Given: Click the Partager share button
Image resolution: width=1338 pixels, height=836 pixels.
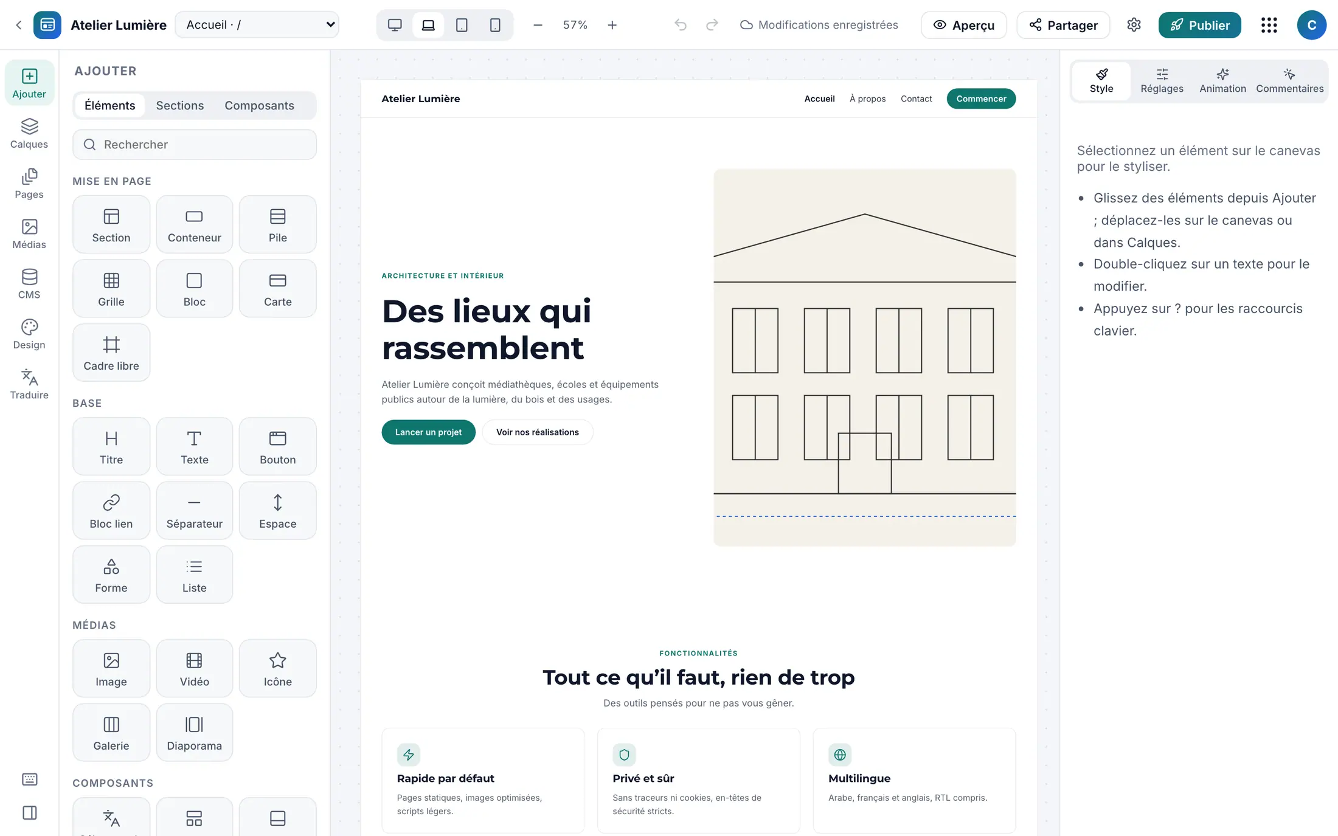Looking at the screenshot, I should tap(1063, 25).
